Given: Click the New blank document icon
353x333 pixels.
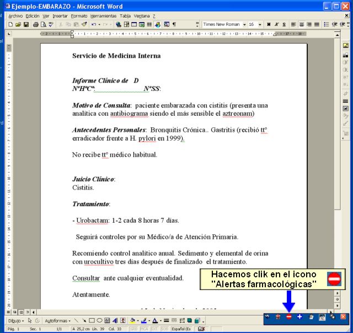Looking at the screenshot, I should coord(10,24).
